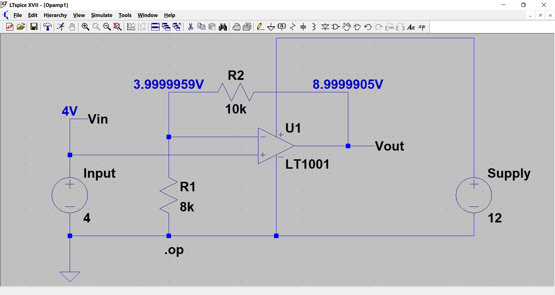Select the Ground symbol tool

(271, 27)
